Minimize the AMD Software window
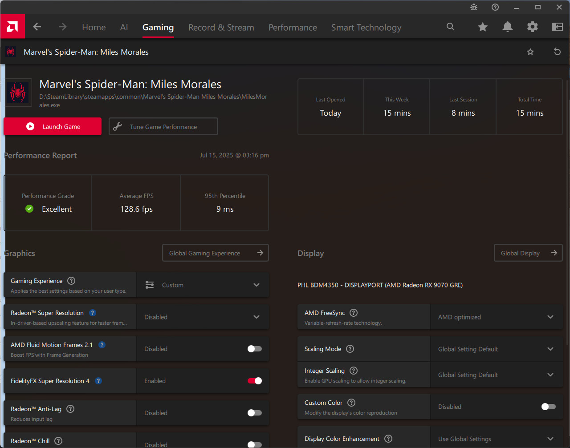This screenshot has height=448, width=570. [517, 7]
